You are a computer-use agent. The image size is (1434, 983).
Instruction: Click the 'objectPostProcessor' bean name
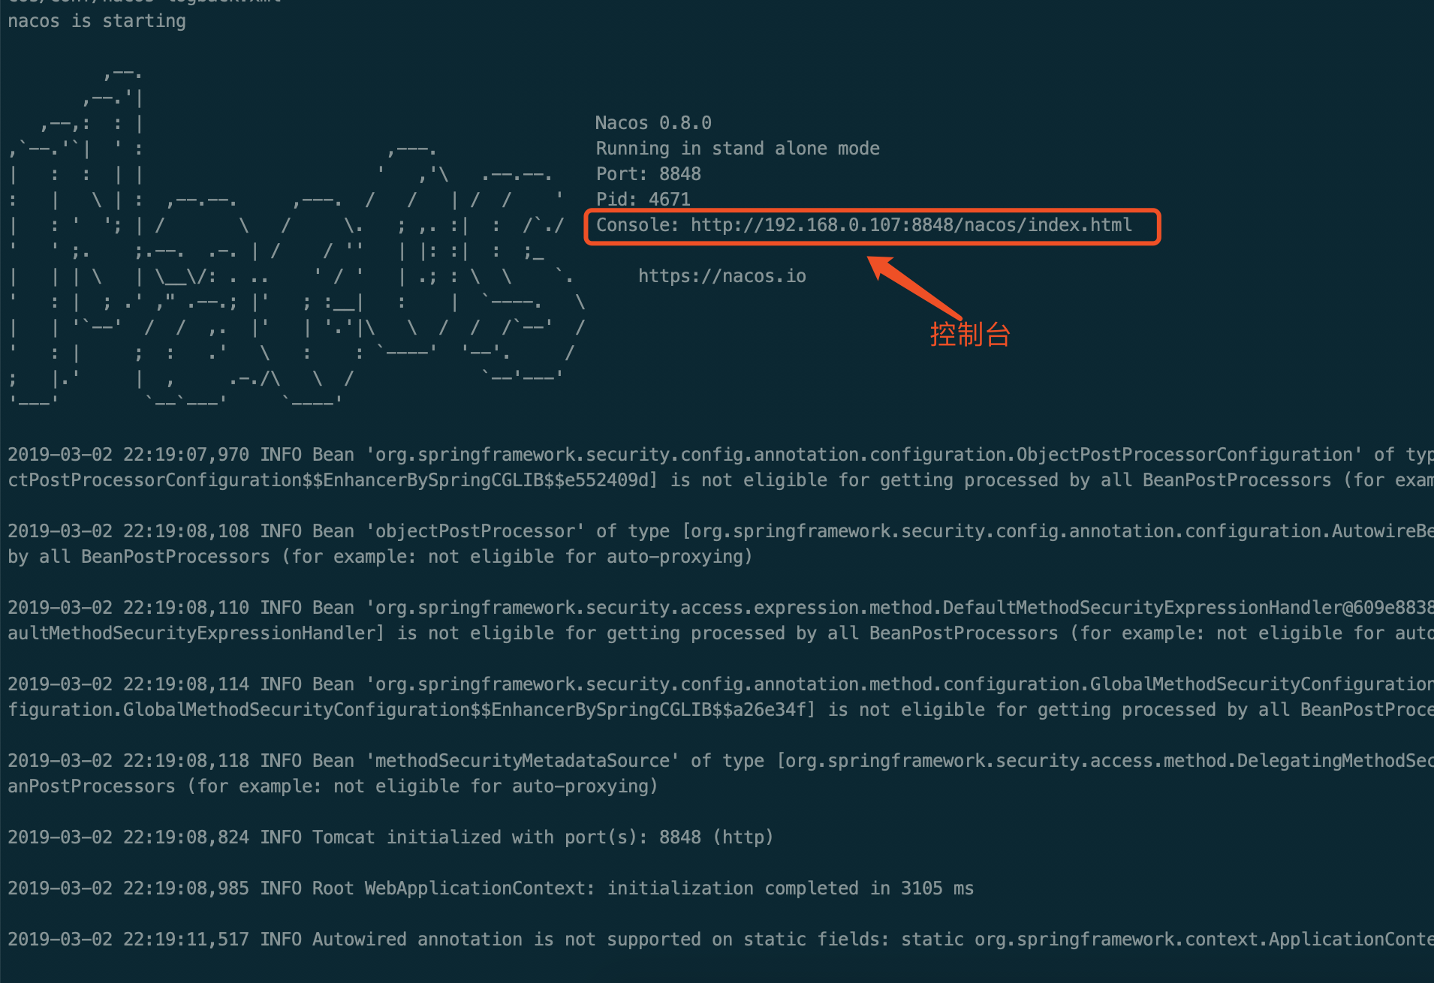click(x=475, y=531)
